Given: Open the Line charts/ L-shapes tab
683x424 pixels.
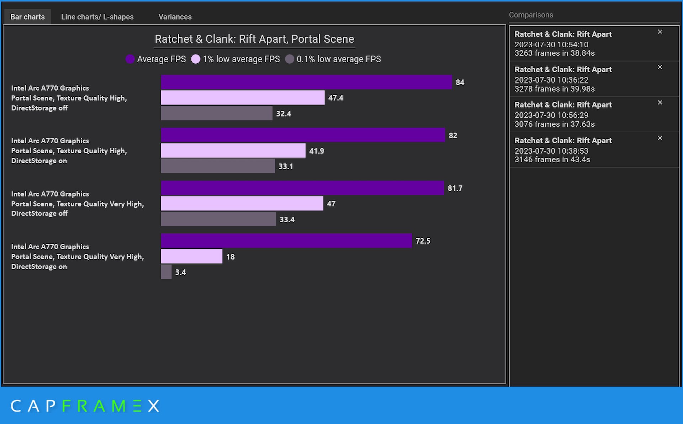Looking at the screenshot, I should 97,17.
